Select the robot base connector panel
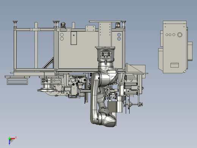This screenshot has height=148, width=197. tap(106, 54)
